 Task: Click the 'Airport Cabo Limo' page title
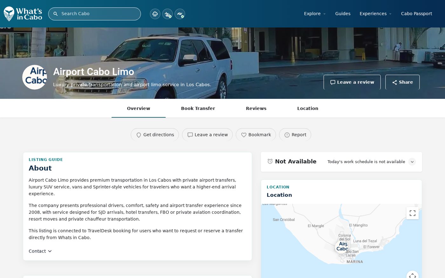pyautogui.click(x=93, y=72)
